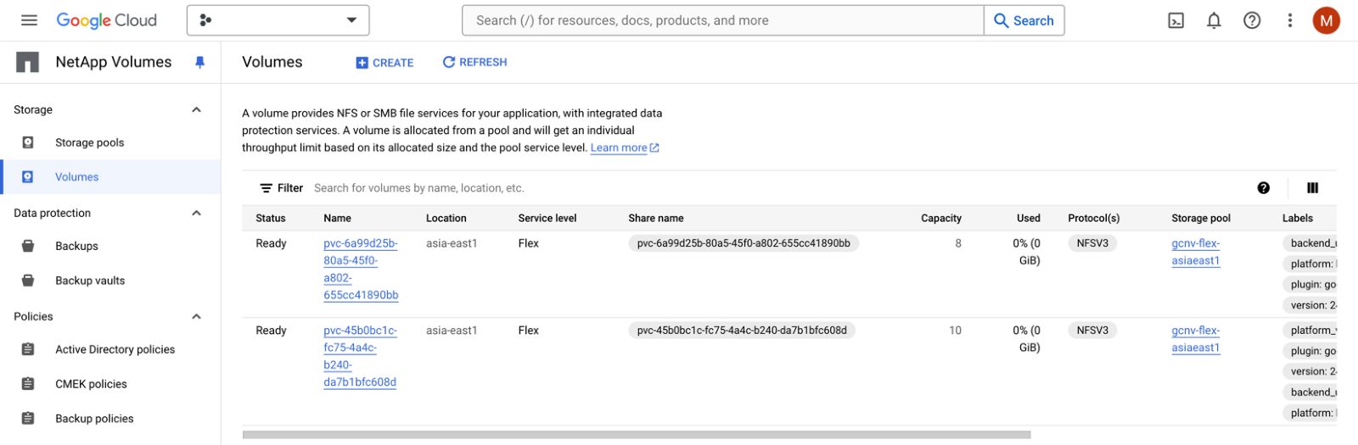Activate Cloud Shell terminal icon
This screenshot has height=445, width=1358.
pos(1176,20)
